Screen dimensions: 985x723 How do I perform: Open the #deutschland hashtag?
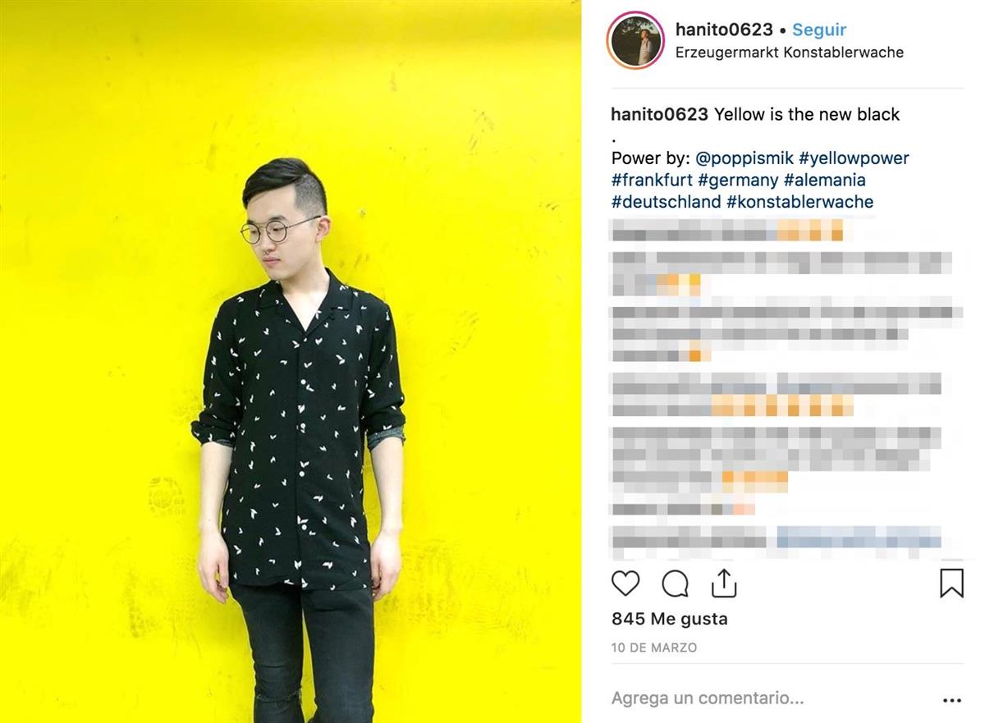(x=667, y=202)
